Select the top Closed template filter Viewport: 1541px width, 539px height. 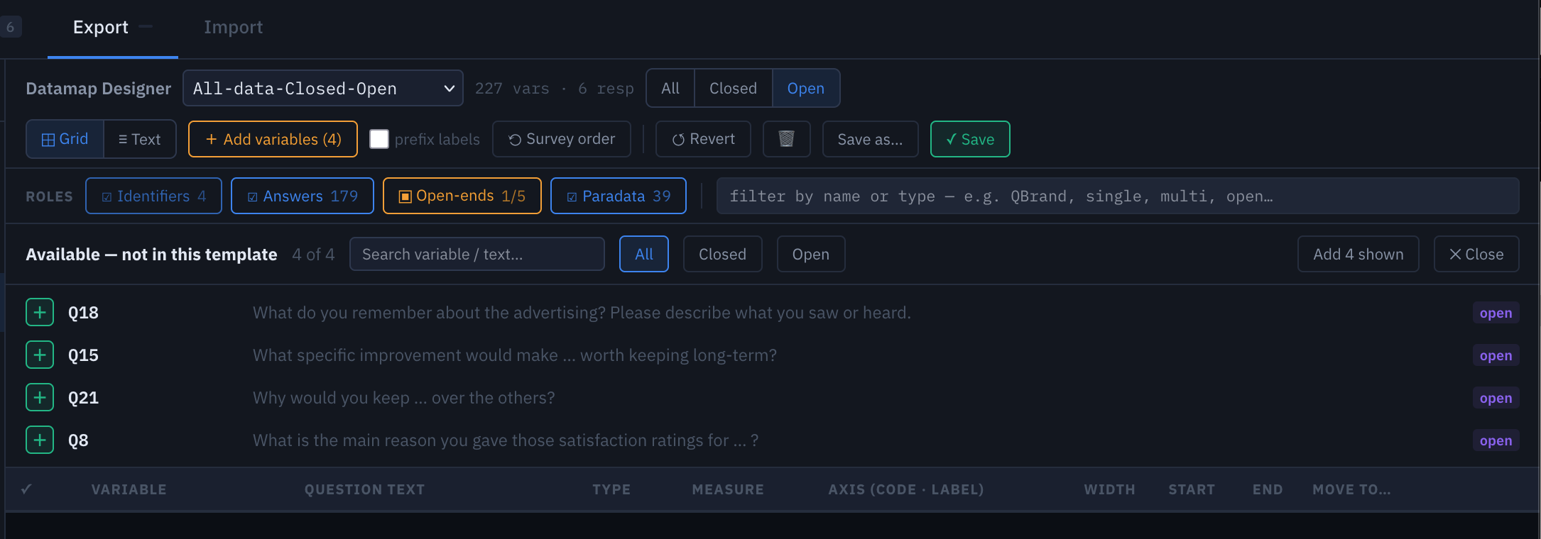pyautogui.click(x=733, y=88)
